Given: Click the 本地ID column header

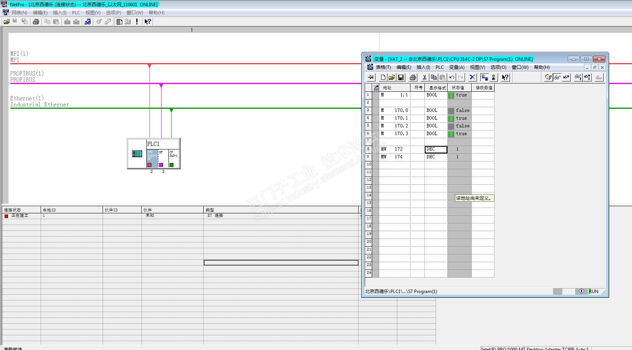Looking at the screenshot, I should point(72,210).
